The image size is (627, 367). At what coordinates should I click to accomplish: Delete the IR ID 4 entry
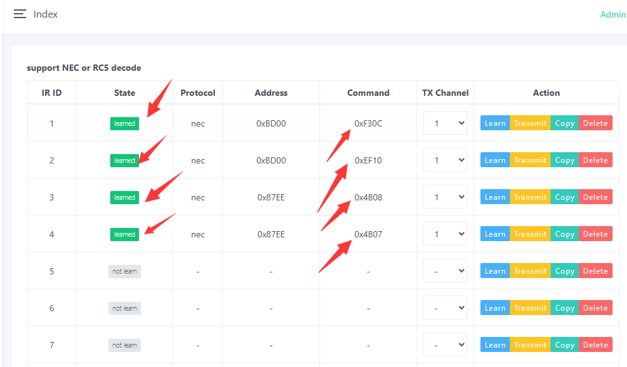[x=595, y=234]
